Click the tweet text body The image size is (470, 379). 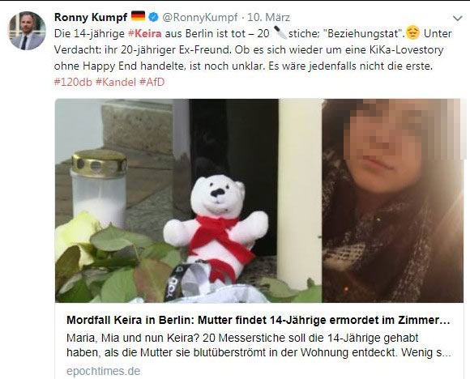point(253,49)
